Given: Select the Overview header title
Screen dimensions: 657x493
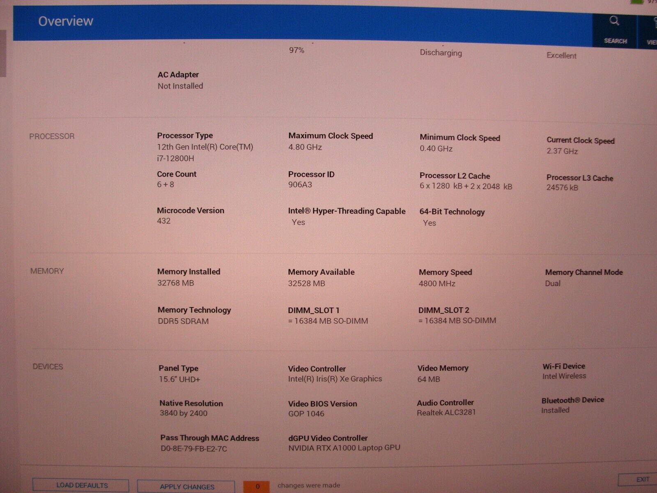Looking at the screenshot, I should 66,21.
